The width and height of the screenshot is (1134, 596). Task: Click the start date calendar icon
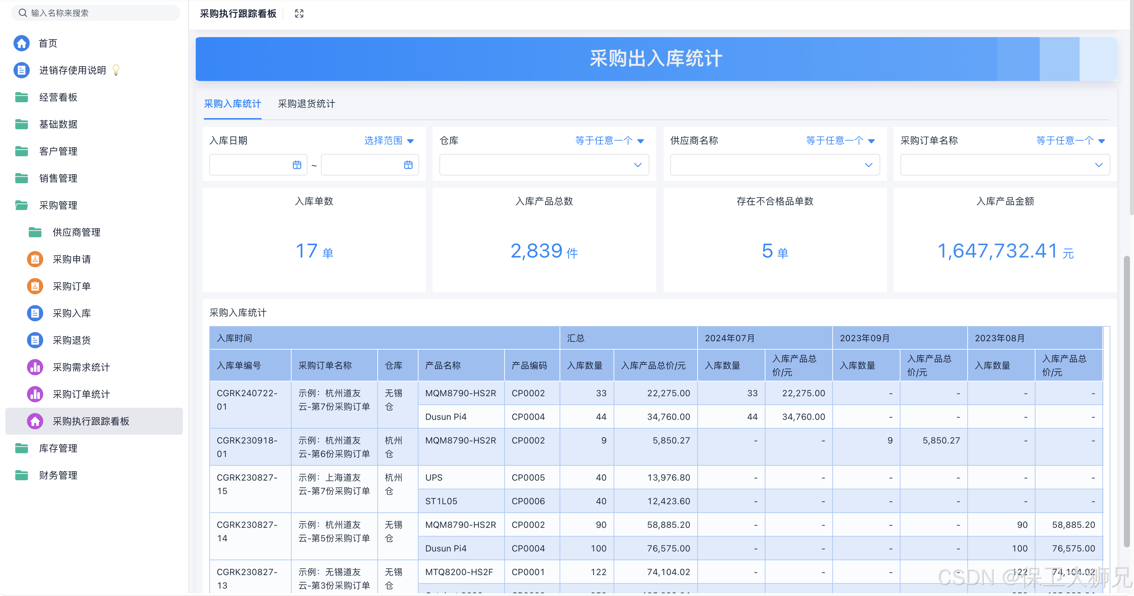(297, 165)
